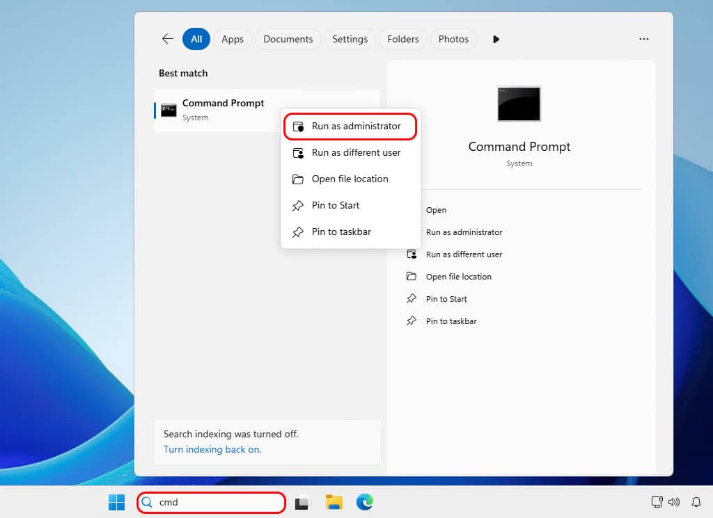Choose Open file location in context menu

click(350, 179)
